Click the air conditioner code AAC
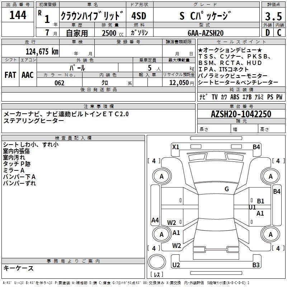 28,75
